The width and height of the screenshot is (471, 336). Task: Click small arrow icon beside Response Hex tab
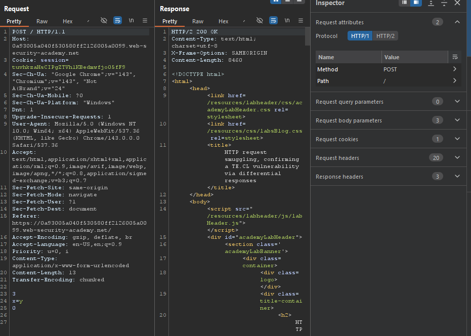[244, 21]
